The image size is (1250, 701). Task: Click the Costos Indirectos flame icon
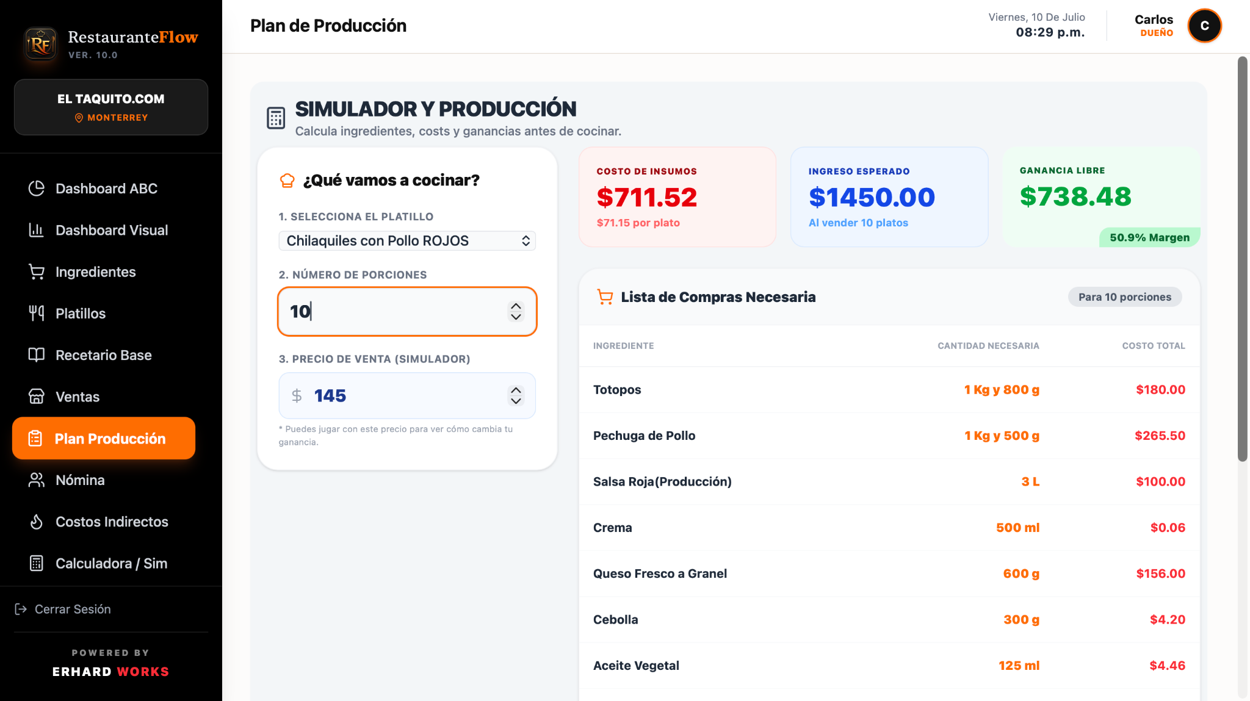(x=37, y=522)
